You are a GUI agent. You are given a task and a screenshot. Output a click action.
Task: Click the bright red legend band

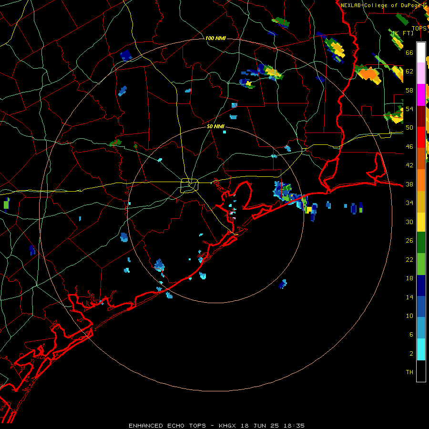coord(421,137)
